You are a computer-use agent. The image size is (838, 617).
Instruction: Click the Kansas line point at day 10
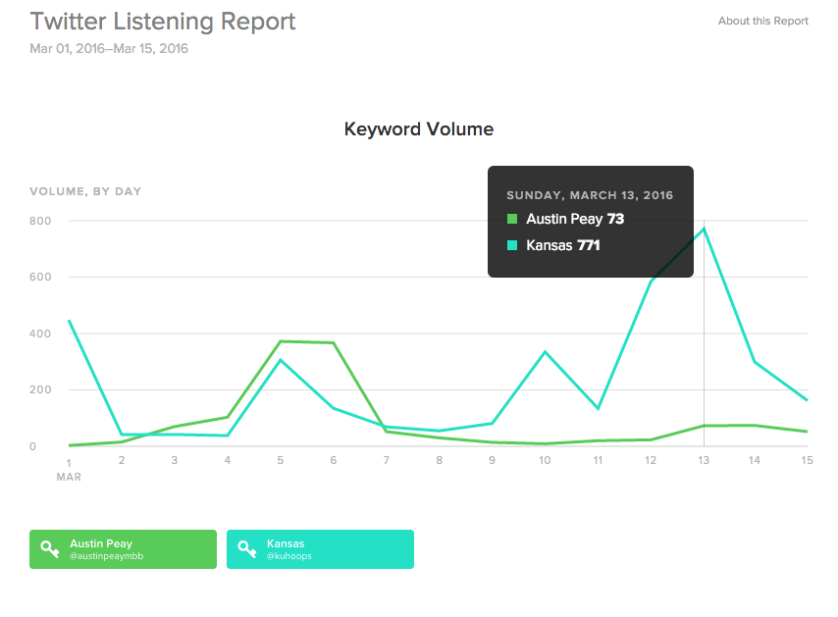click(546, 352)
